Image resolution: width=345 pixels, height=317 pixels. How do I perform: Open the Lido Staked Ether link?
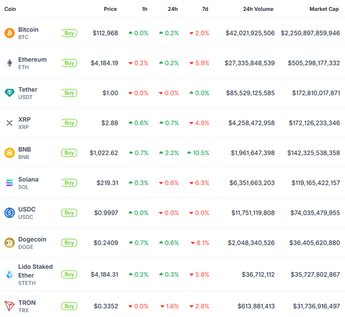coord(35,270)
